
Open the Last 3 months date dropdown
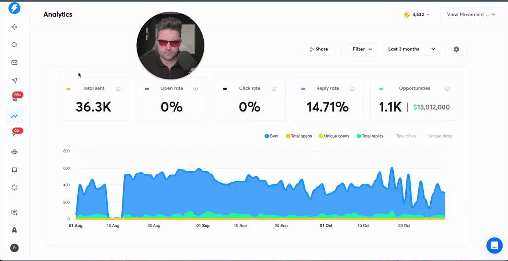411,49
